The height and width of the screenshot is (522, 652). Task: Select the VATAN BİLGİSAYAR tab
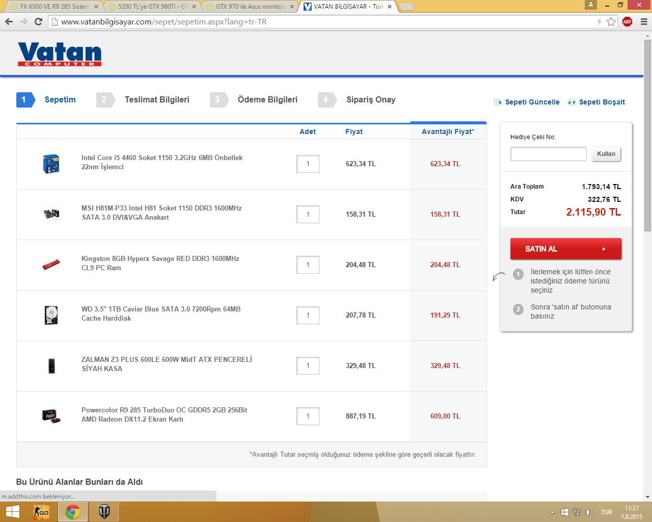(348, 7)
